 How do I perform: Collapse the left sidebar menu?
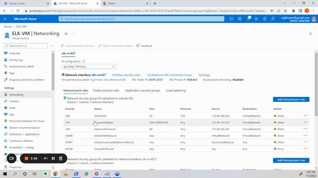coord(52,46)
